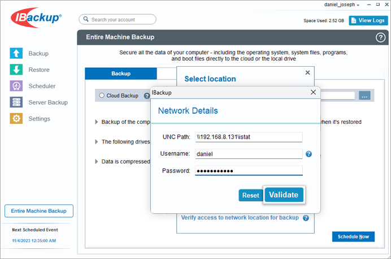Browse location with the ellipsis button
The height and width of the screenshot is (259, 391).
tap(364, 96)
